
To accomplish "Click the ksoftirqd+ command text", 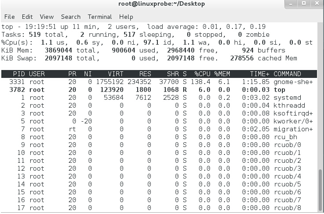I will click(x=293, y=113).
